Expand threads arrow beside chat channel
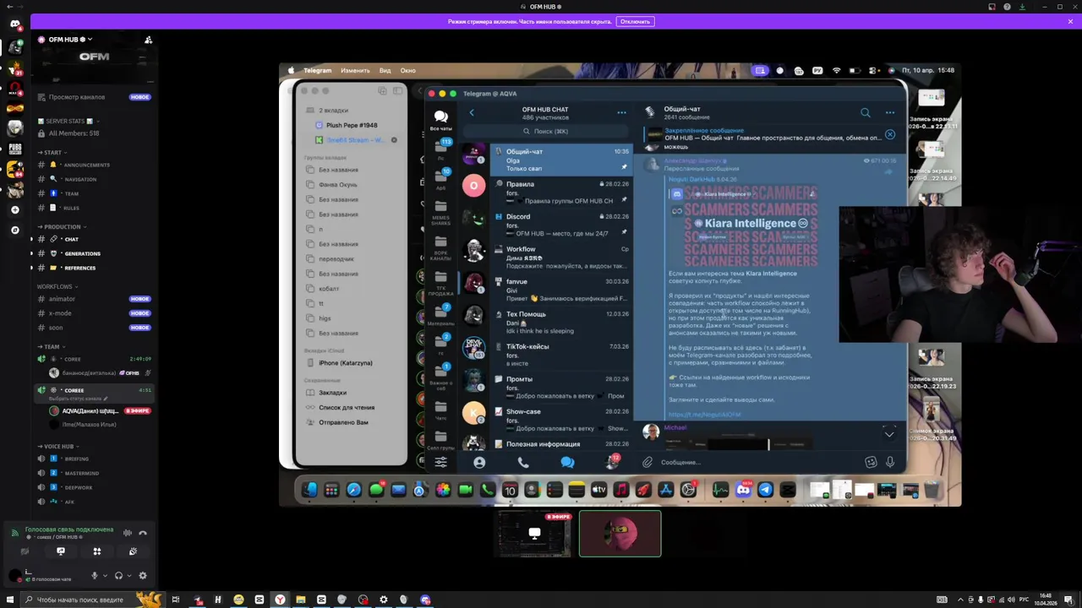 click(32, 239)
